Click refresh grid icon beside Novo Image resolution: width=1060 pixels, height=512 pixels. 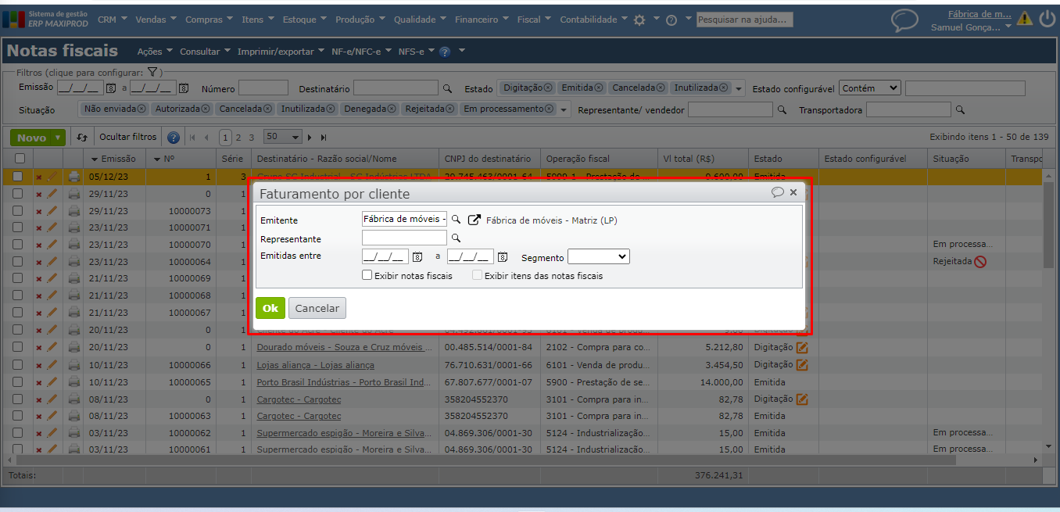pos(82,138)
